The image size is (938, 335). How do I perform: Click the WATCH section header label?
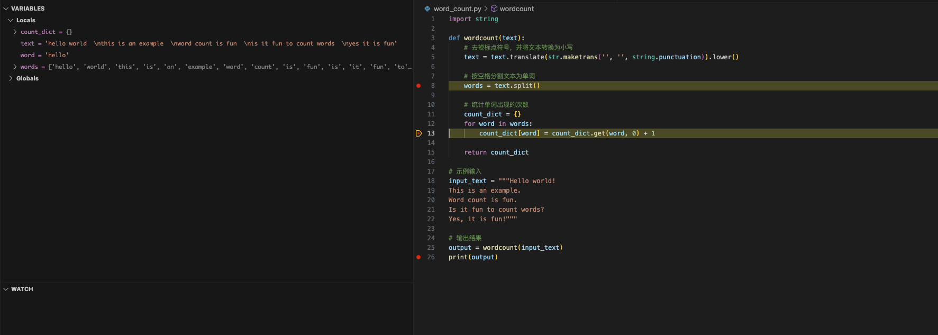[22, 289]
